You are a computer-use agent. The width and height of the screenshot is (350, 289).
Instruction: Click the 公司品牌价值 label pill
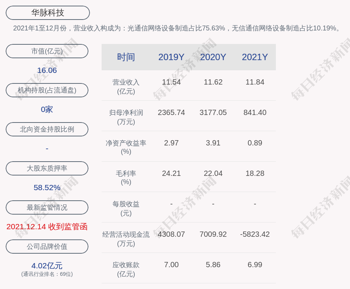[x=47, y=247]
